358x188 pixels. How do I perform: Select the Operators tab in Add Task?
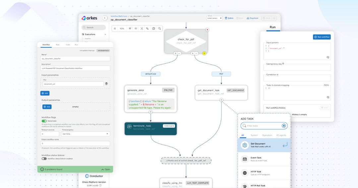point(267,135)
